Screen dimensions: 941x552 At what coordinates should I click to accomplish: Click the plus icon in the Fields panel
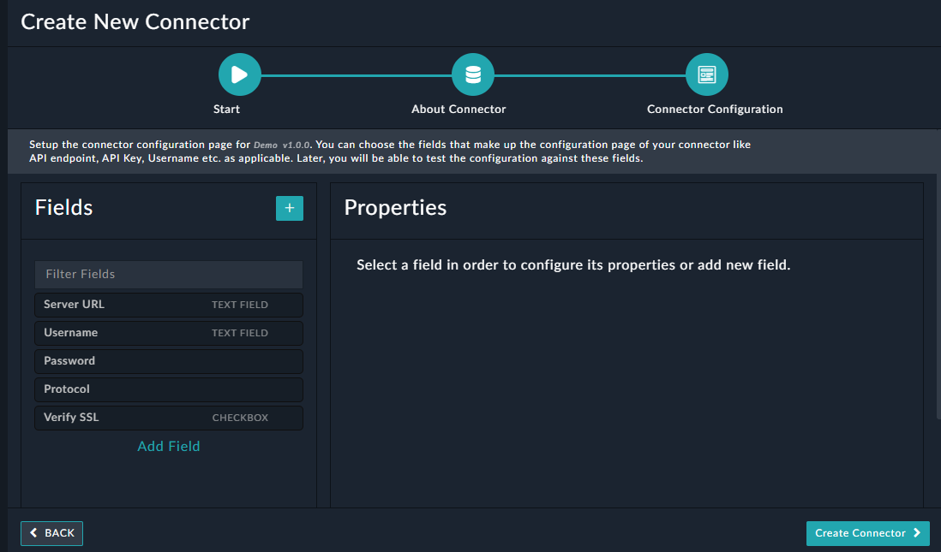(x=289, y=208)
